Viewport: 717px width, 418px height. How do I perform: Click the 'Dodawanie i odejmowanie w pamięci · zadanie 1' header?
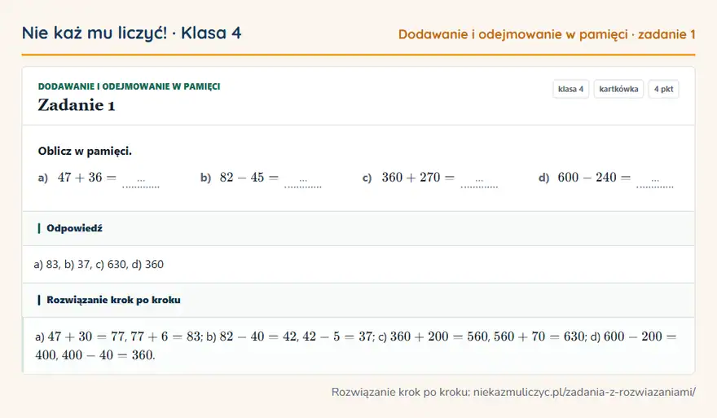tap(547, 34)
